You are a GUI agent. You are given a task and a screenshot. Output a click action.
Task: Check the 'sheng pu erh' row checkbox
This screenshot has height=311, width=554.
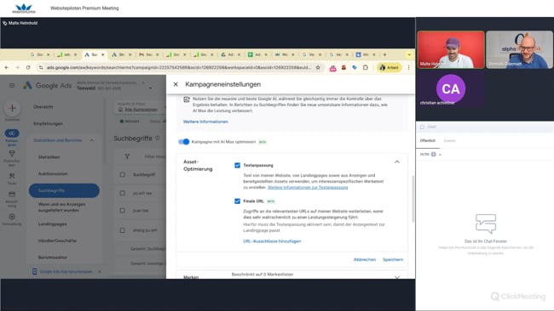(122, 230)
